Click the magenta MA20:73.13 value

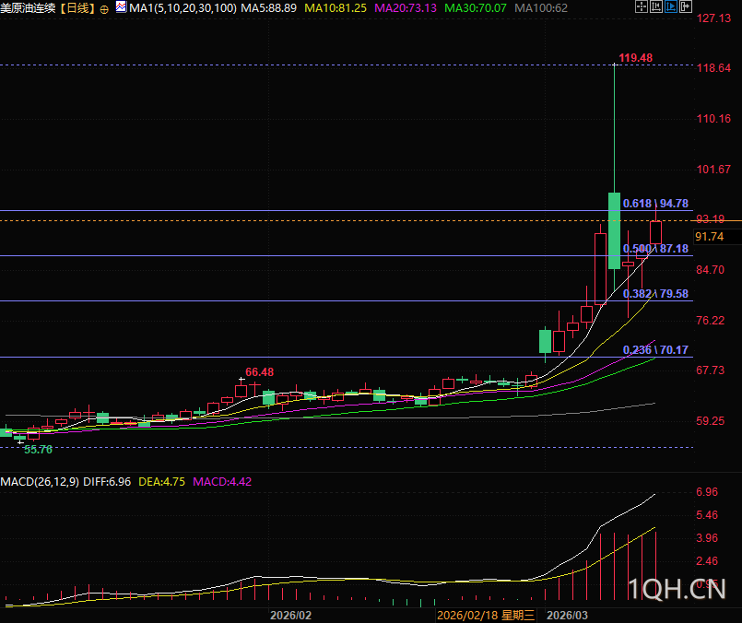point(405,8)
